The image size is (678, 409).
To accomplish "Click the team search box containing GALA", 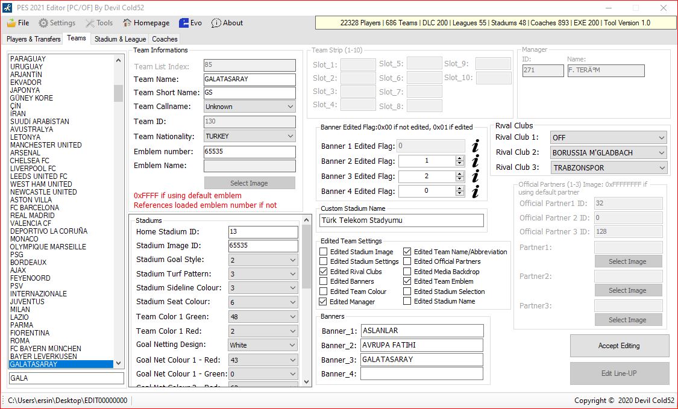I will tap(66, 378).
